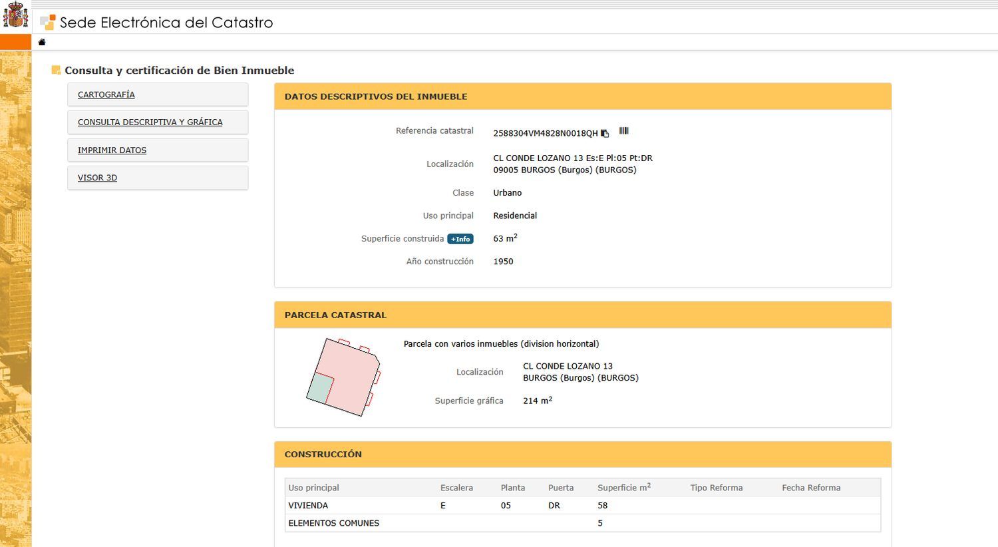
Task: Click 'Parcela con varios inmuebles' text
Action: coord(501,344)
